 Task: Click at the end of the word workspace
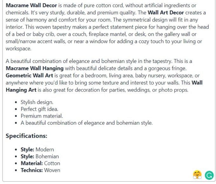(31, 49)
